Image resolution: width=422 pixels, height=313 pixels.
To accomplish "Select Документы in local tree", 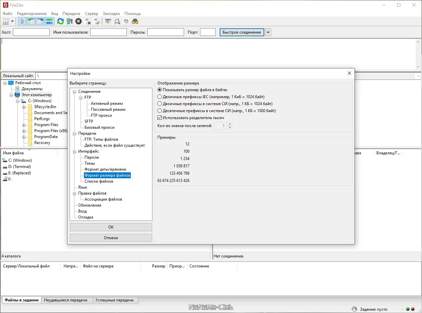I will tap(32, 89).
